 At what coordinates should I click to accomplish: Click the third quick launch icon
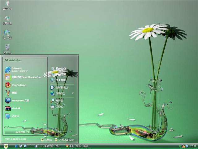coord(25,146)
